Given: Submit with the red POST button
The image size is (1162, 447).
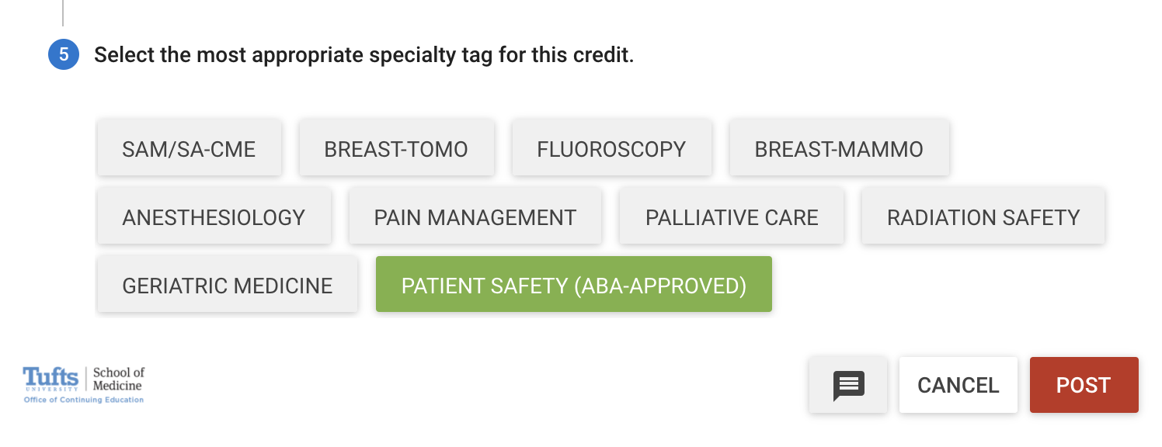Looking at the screenshot, I should (x=1084, y=385).
